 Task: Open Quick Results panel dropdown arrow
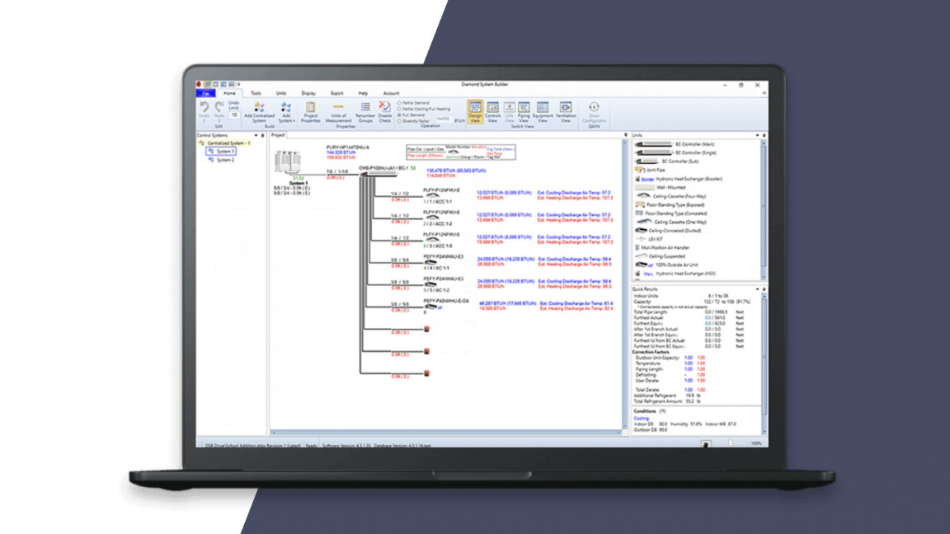coord(757,289)
